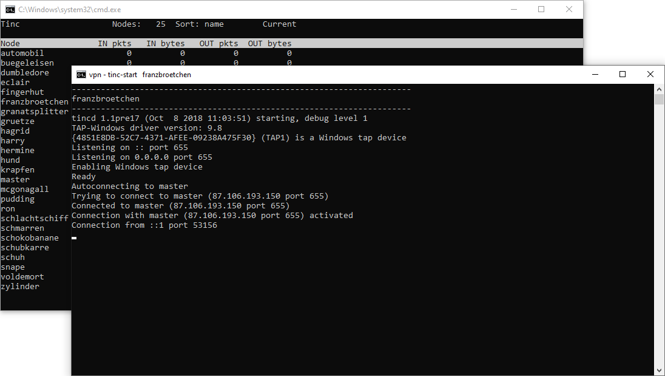
Task: Click the "Connection from ::1 port 53156" line
Action: point(144,225)
